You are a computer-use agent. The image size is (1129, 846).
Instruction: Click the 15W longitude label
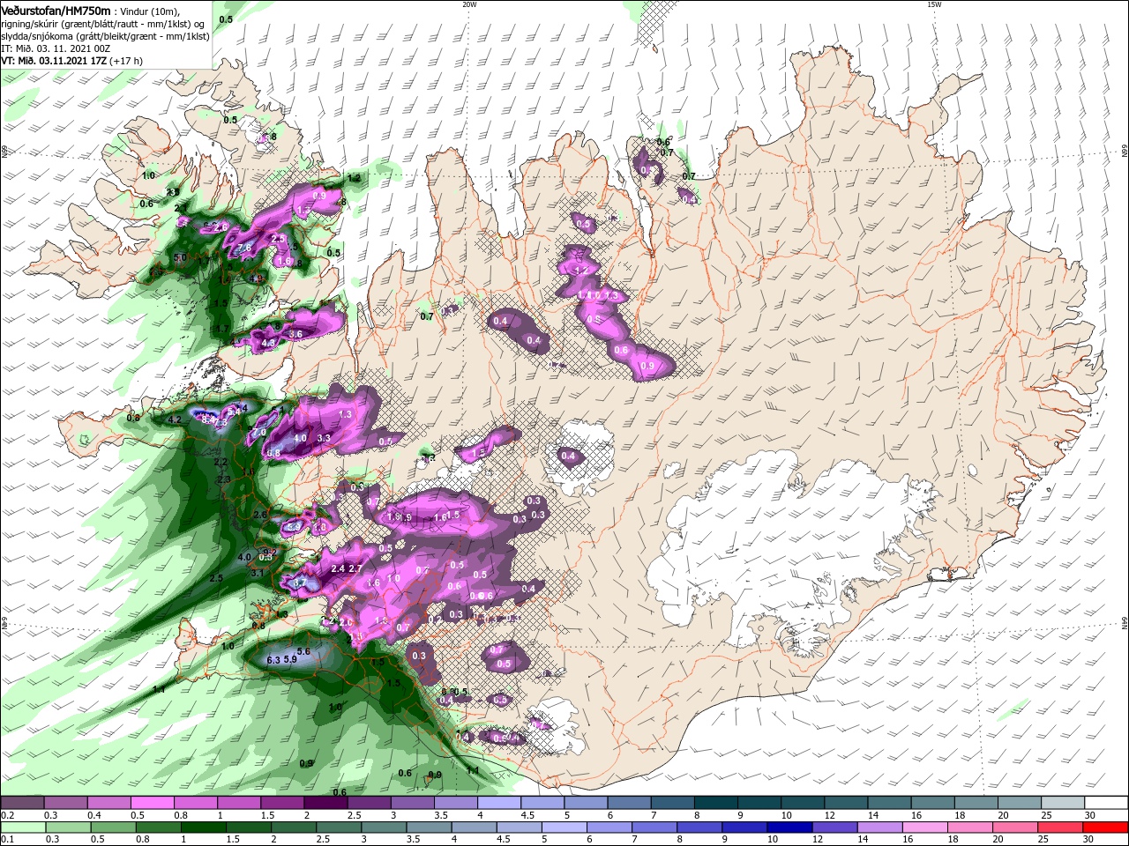pos(934,4)
